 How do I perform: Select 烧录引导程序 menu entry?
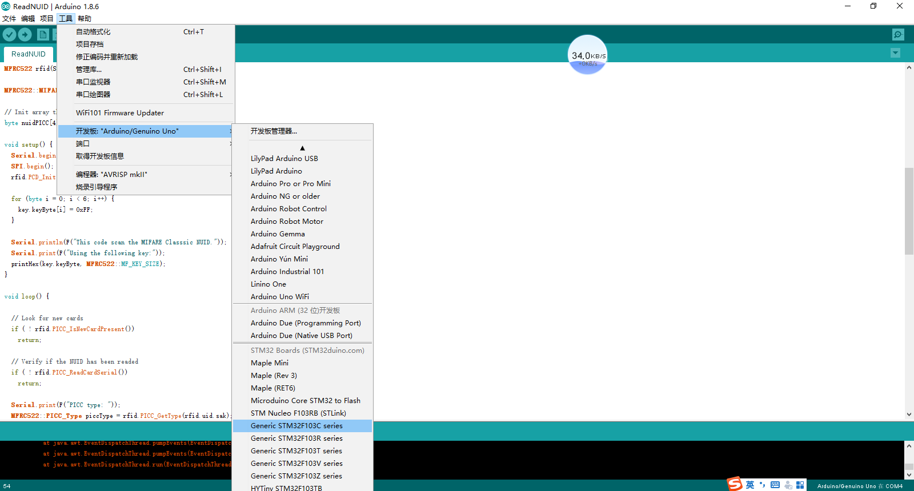146,187
